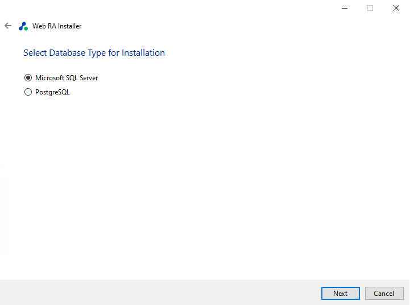This screenshot has height=305, width=410.
Task: Click the Web RA Installer logo icon
Action: click(x=23, y=26)
